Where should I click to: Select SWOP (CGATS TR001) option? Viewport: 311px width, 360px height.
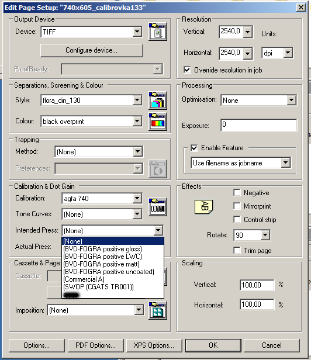113,287
